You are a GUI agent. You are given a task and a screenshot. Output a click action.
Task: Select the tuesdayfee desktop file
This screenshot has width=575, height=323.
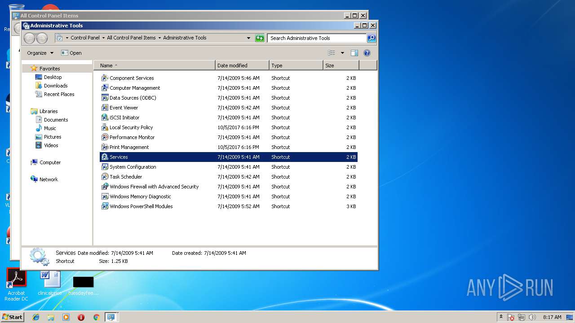tap(83, 285)
